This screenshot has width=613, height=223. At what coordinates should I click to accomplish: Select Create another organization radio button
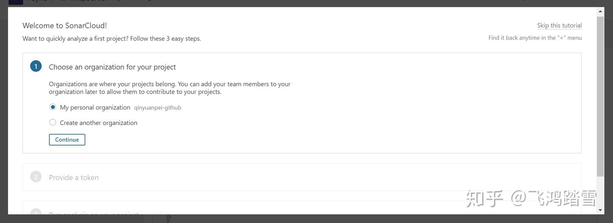click(53, 122)
